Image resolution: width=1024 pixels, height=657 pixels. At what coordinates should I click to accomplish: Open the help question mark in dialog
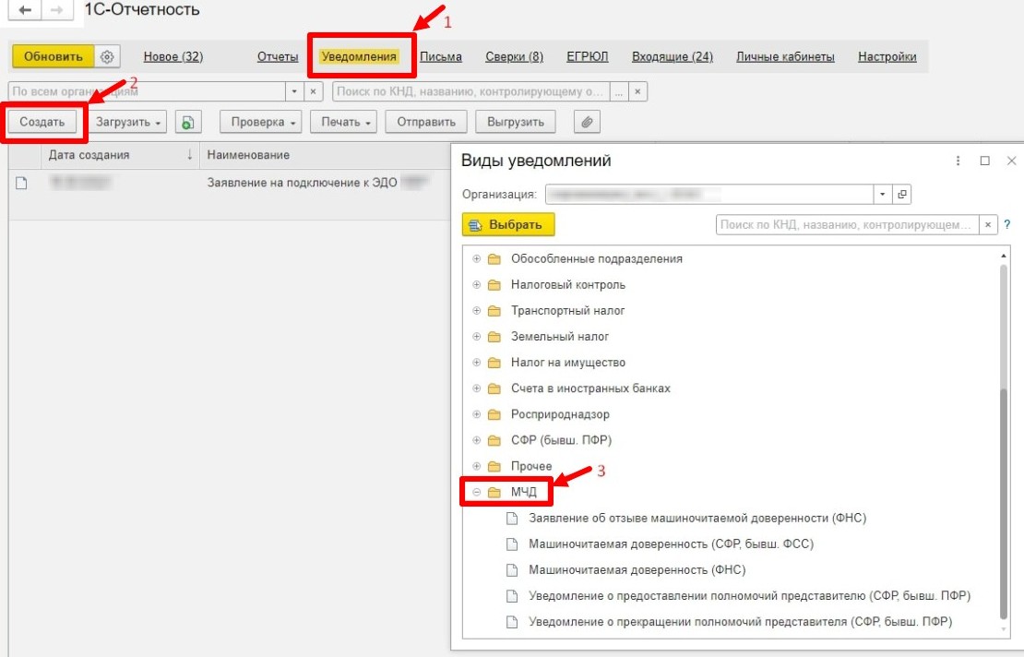pos(1006,224)
